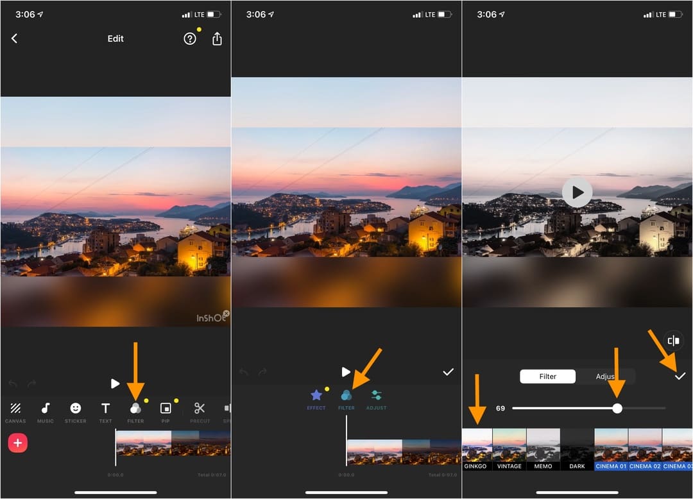Open the Precut scissors tool
The image size is (693, 499).
[x=200, y=412]
